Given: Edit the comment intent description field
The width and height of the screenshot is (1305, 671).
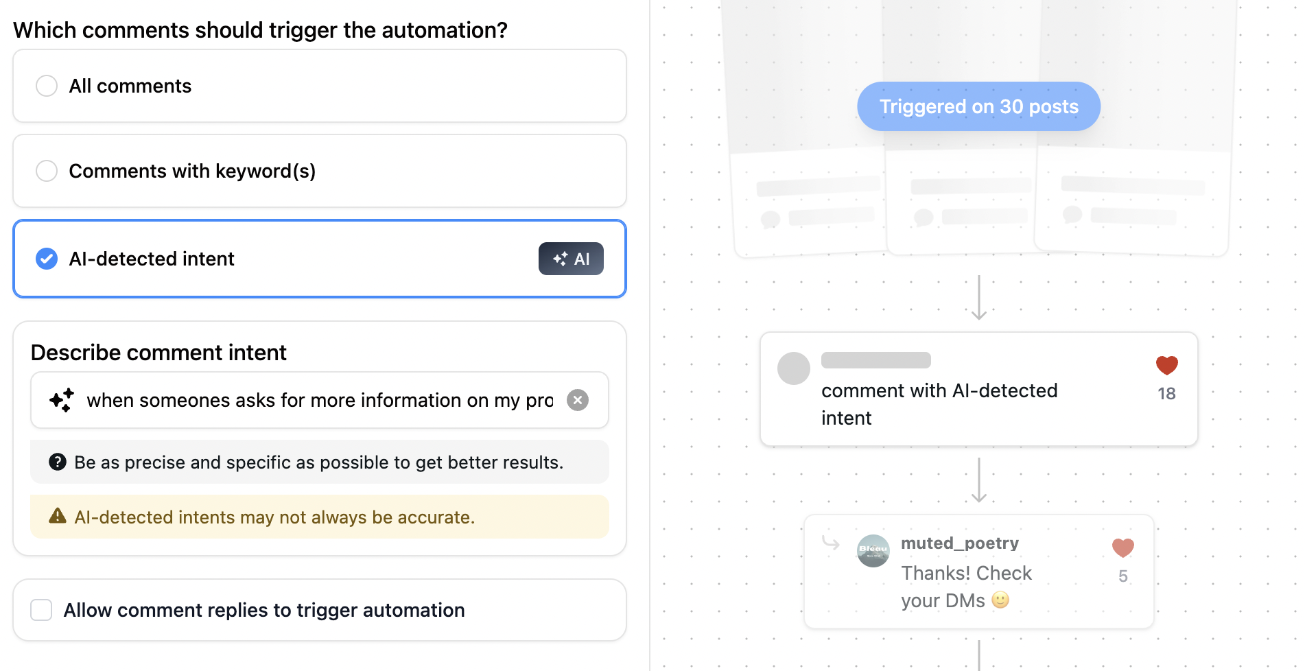Looking at the screenshot, I should click(x=316, y=400).
